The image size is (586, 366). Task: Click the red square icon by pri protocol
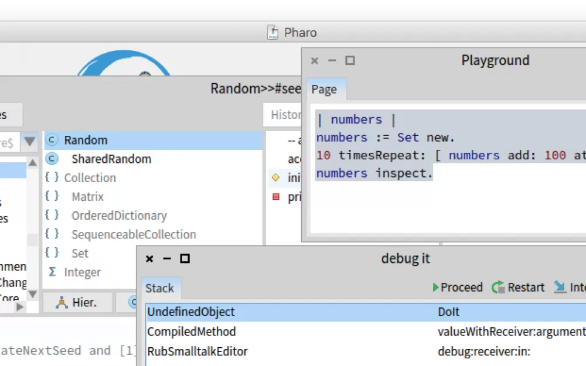click(276, 196)
